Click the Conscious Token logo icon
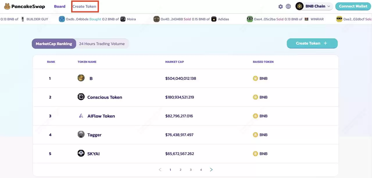 click(81, 97)
